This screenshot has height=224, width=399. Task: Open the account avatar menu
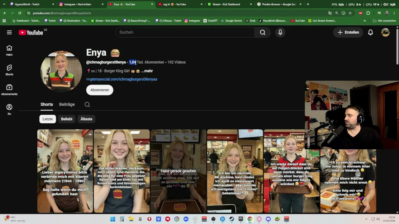tap(386, 32)
